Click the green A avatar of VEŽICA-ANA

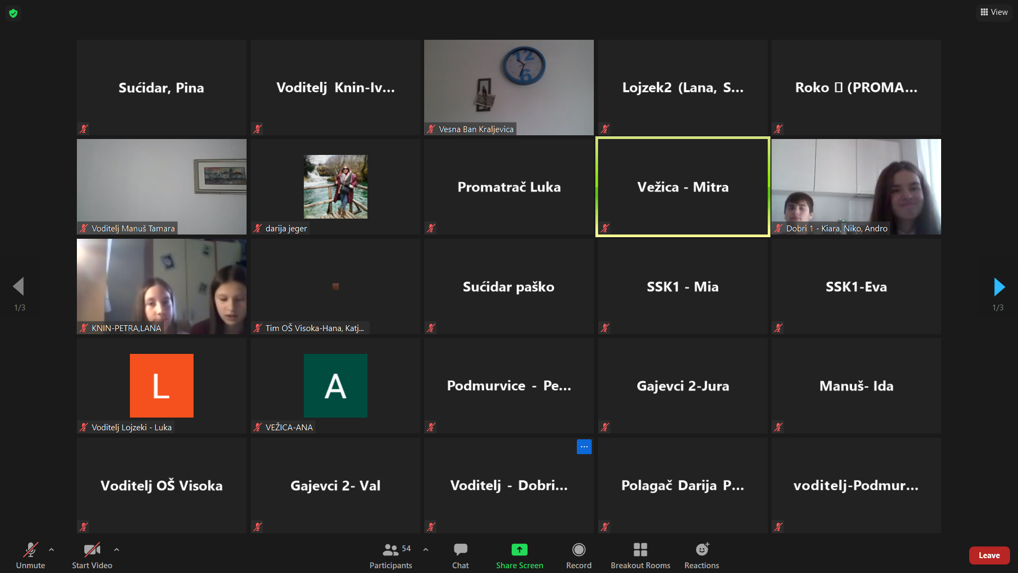[336, 386]
